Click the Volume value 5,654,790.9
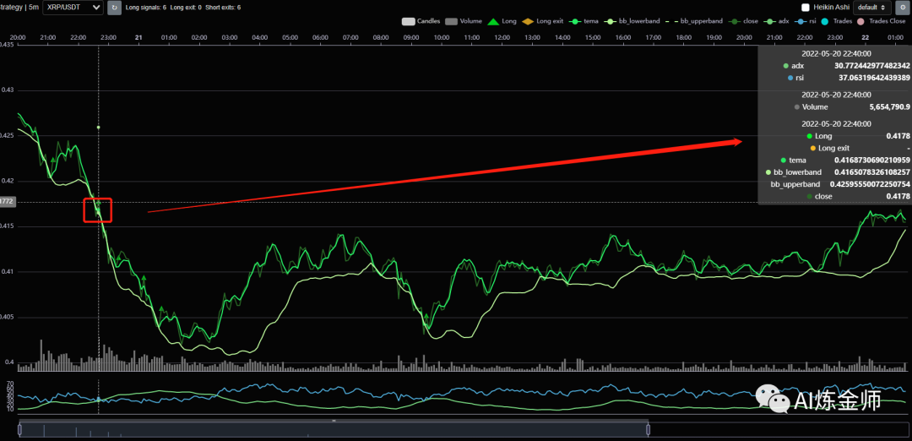This screenshot has height=441, width=912. point(890,107)
